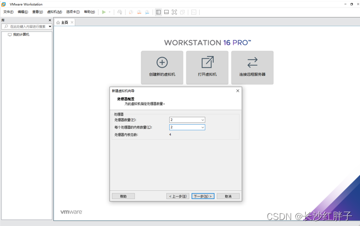Close the 库 library panel
The image size is (360, 226).
pos(50,20)
